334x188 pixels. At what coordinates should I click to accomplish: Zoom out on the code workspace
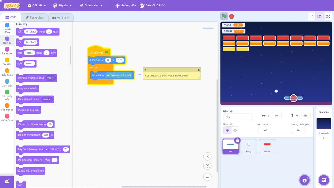[207, 166]
